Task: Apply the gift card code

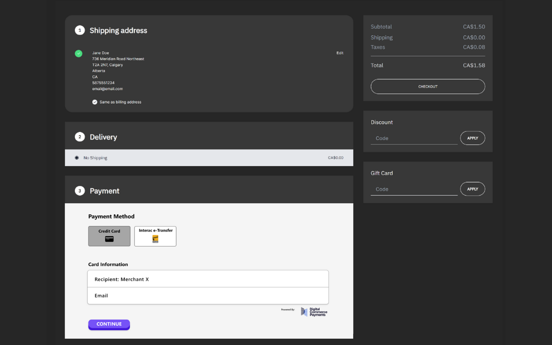Action: (473, 189)
